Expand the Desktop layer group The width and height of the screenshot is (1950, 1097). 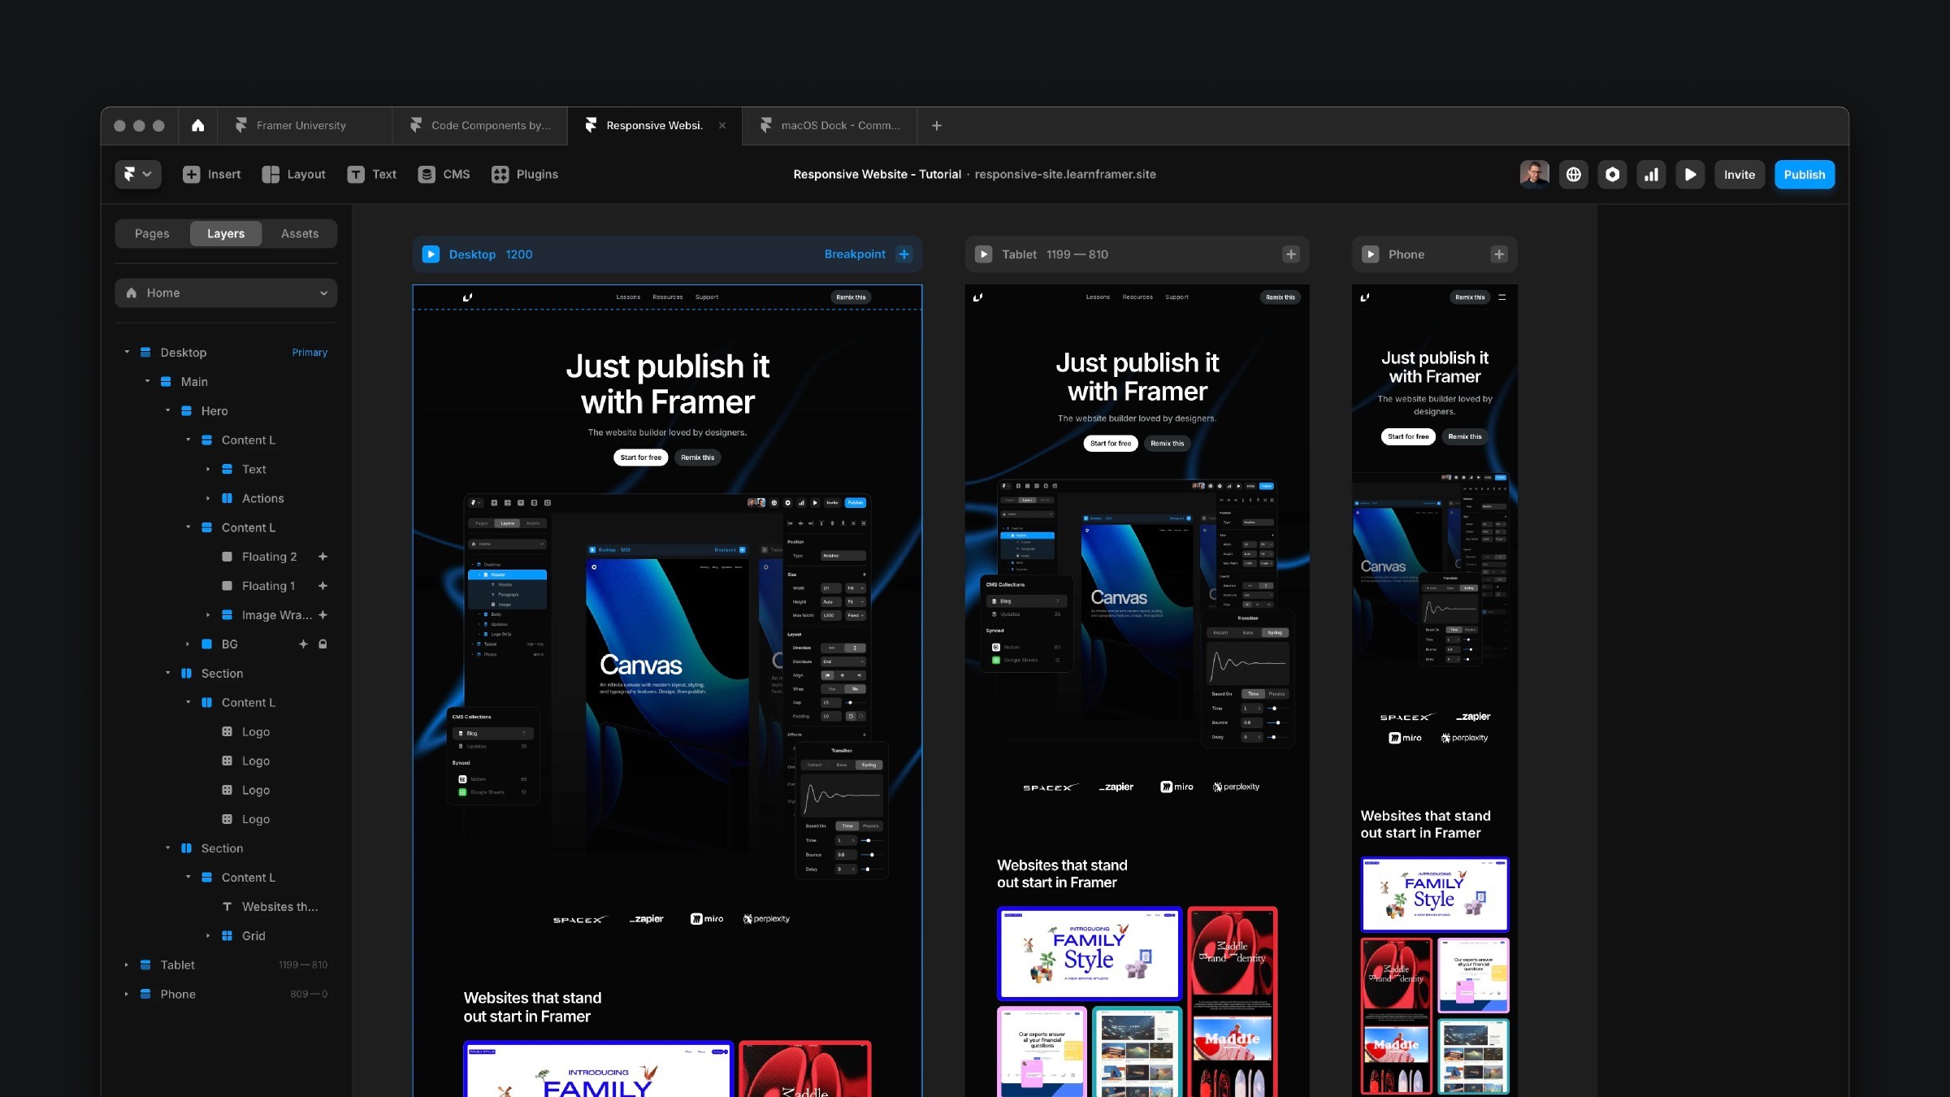coord(126,353)
